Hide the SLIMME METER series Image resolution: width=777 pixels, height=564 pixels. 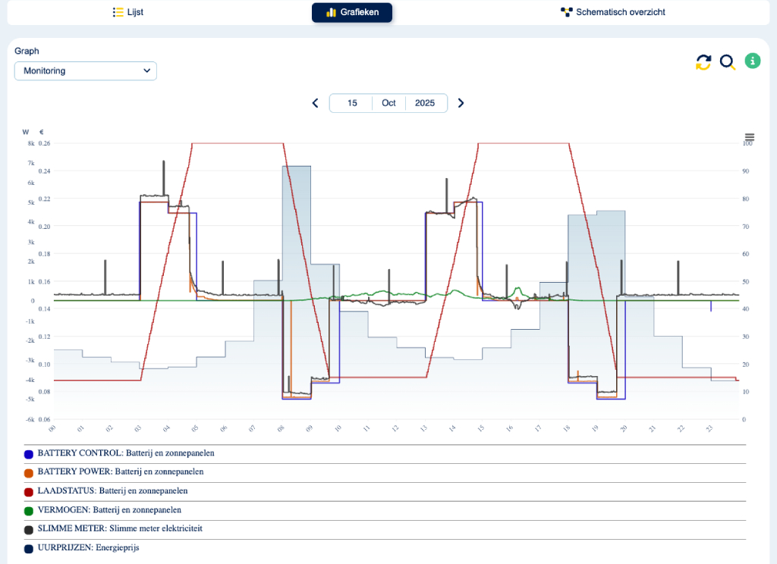pyautogui.click(x=120, y=528)
